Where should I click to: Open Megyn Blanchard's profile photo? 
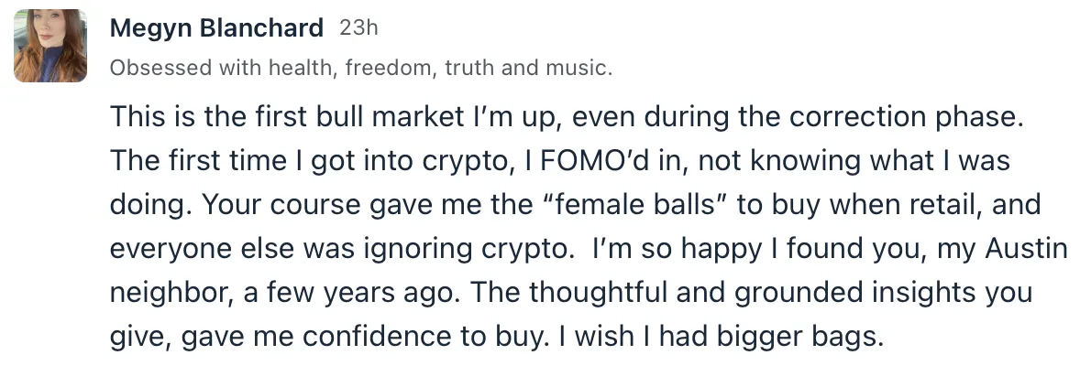(x=50, y=46)
